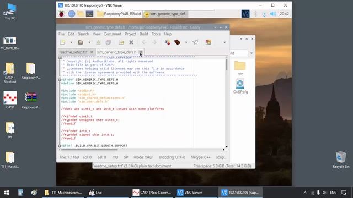
Task: Click the editor scroll-down arrow
Action: point(226,147)
